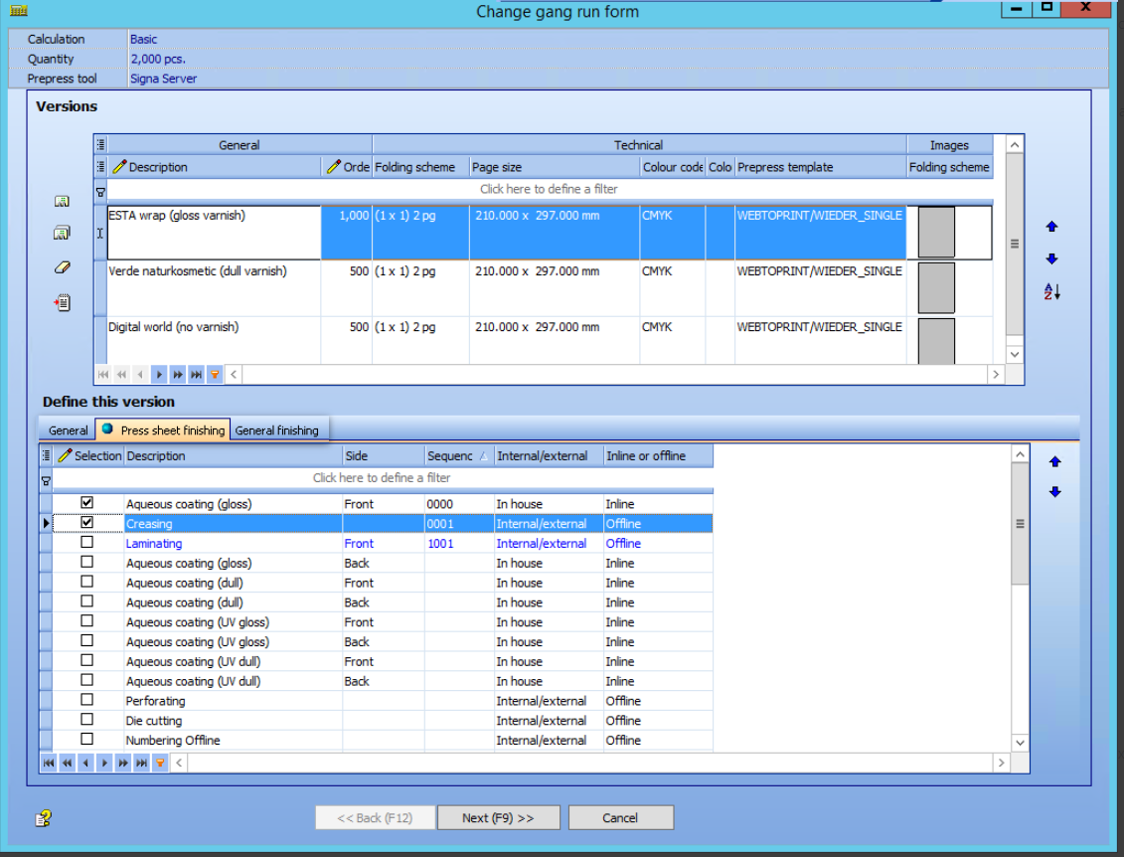Viewport: 1124px width, 857px height.
Task: Open the finishing grid column chooser
Action: [46, 456]
